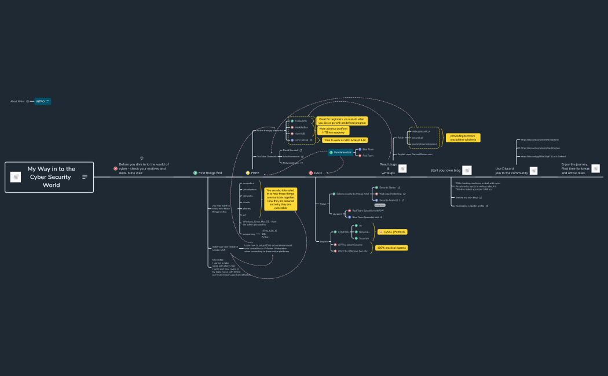
Task: Click the info icon beside About Whit
Action: click(x=27, y=101)
